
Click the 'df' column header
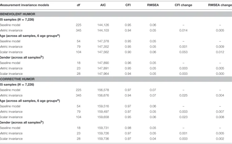(x=78, y=5)
